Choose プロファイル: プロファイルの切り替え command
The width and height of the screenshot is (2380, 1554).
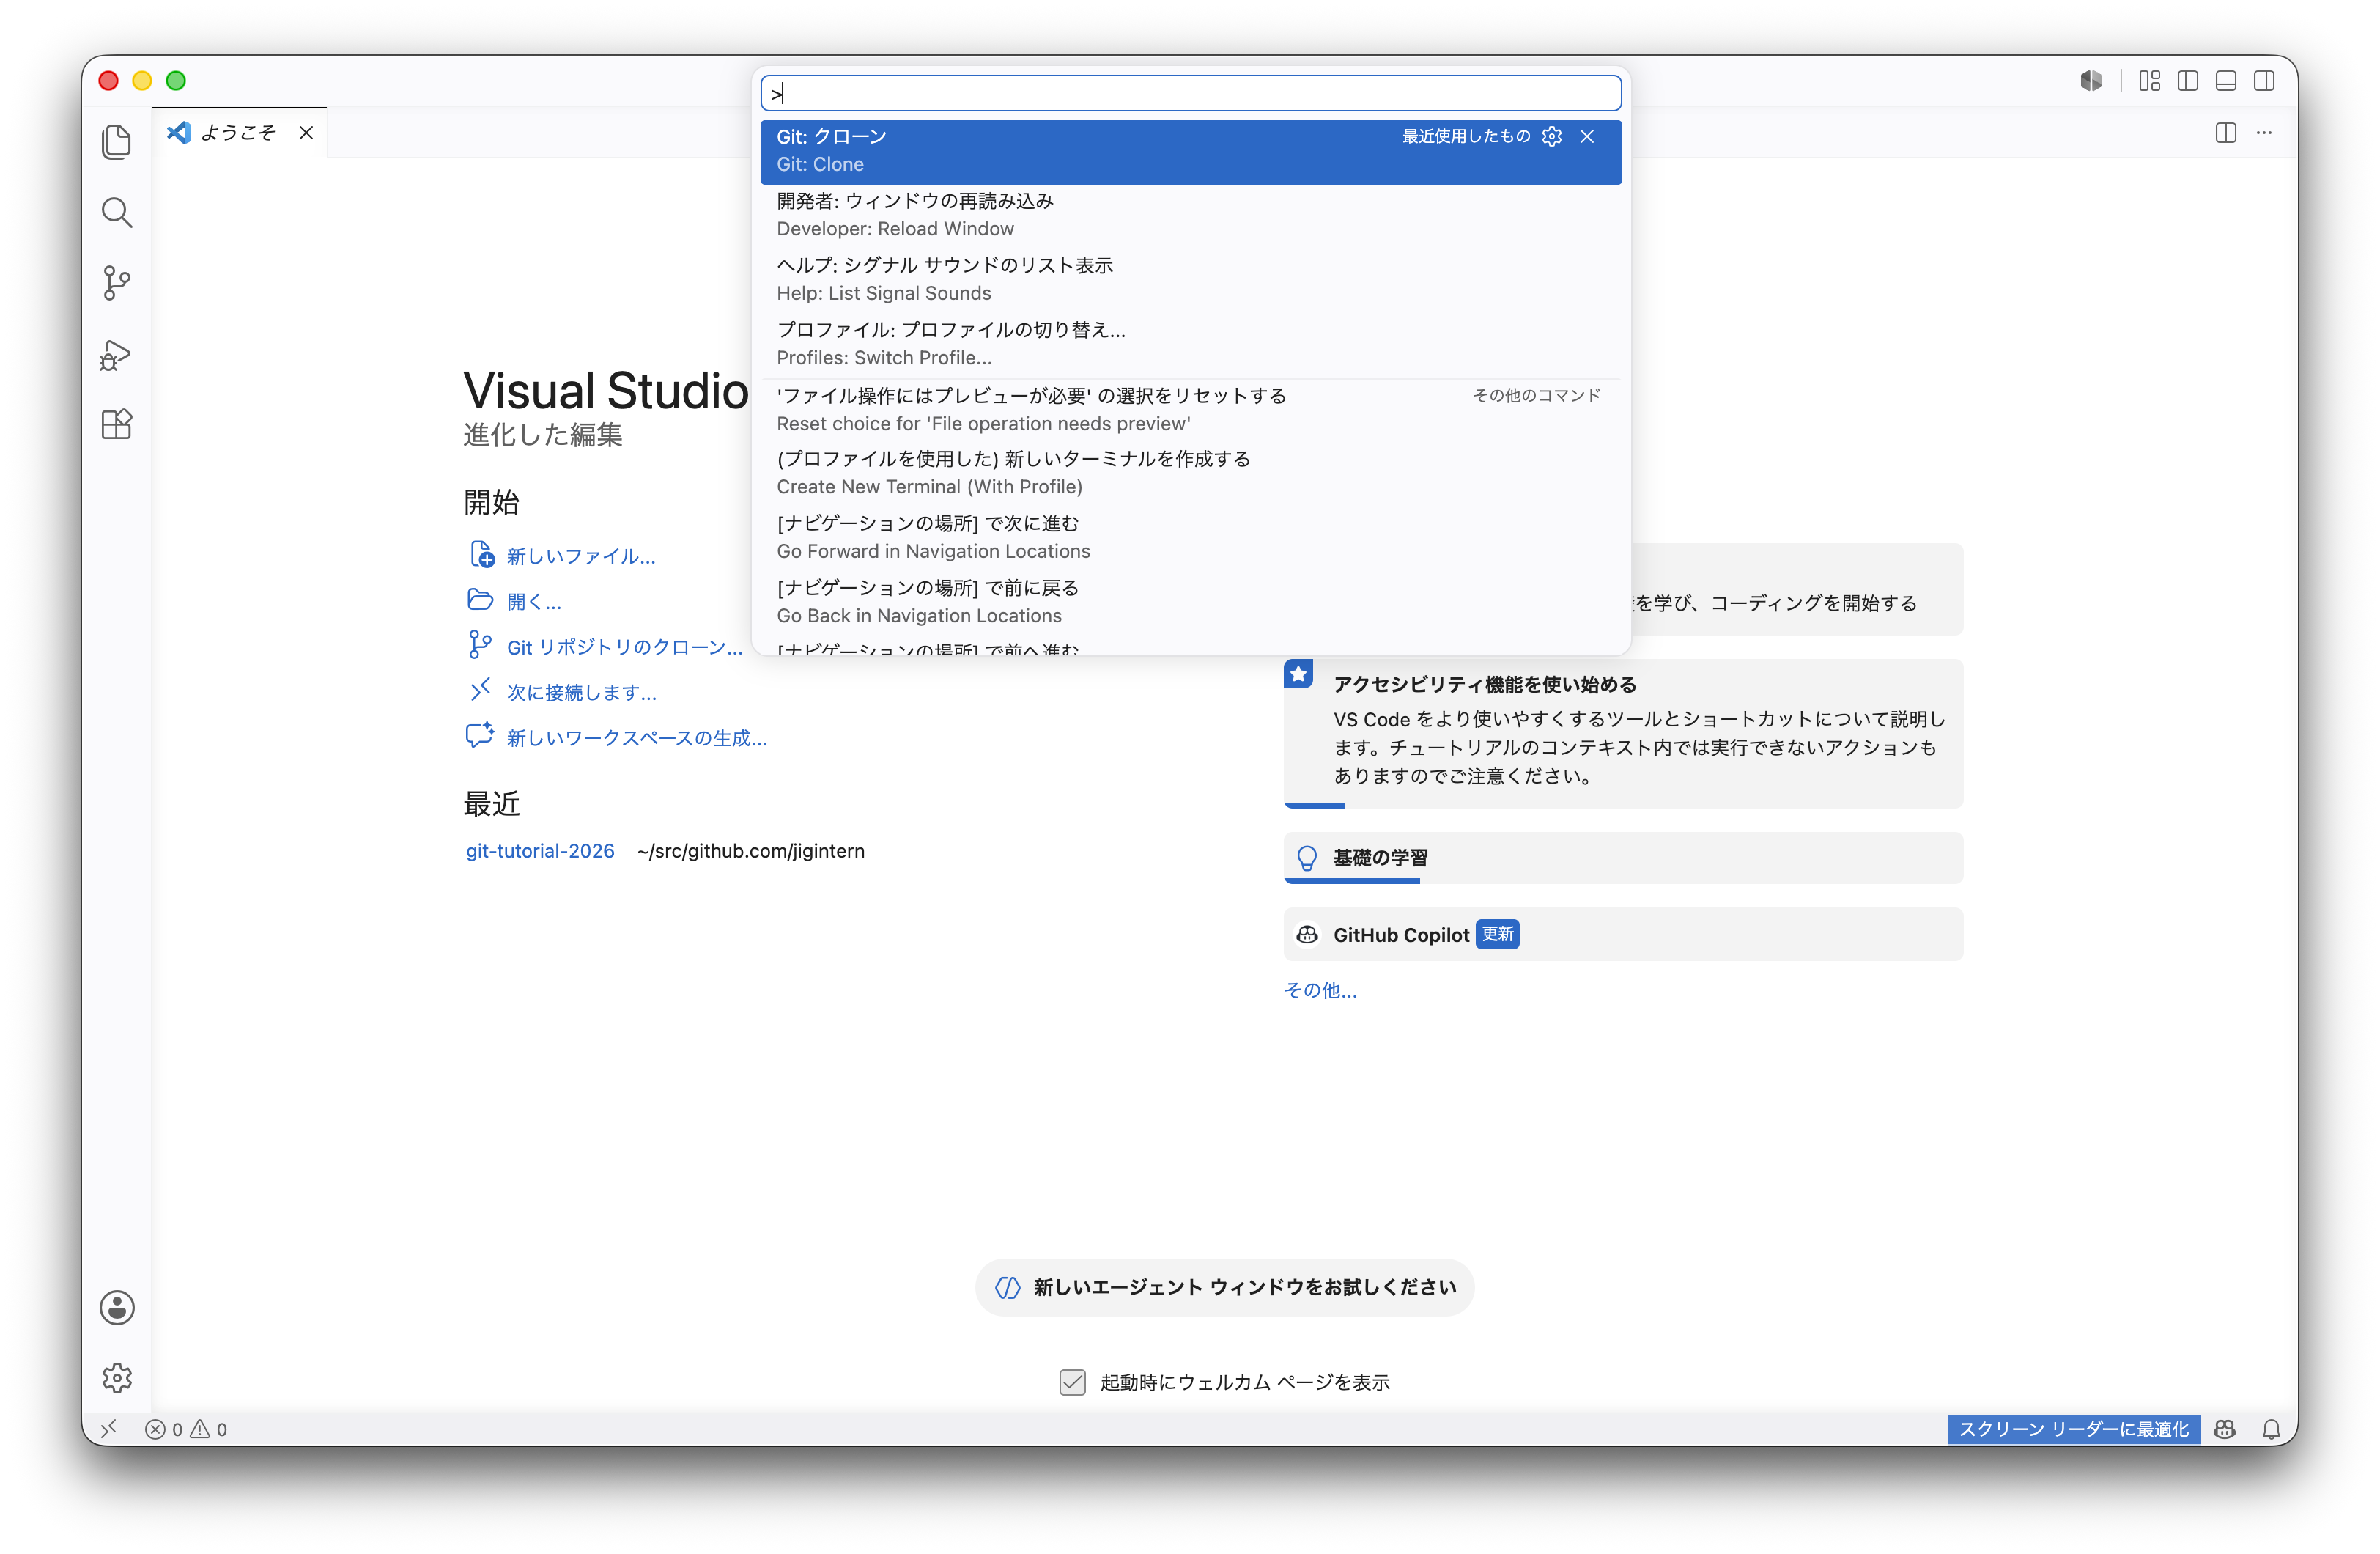(x=1191, y=343)
